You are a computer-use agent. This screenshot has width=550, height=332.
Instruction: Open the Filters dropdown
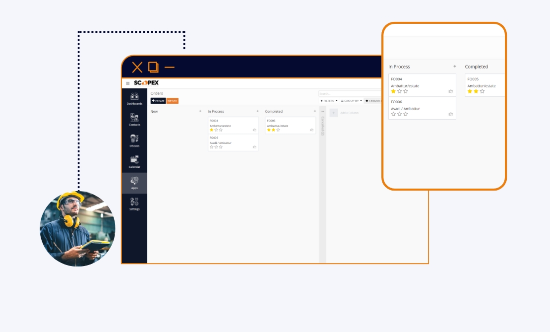coord(329,101)
